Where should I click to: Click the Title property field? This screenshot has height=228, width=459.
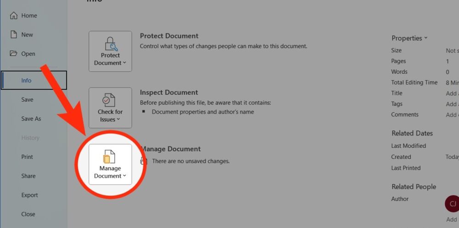click(x=452, y=93)
